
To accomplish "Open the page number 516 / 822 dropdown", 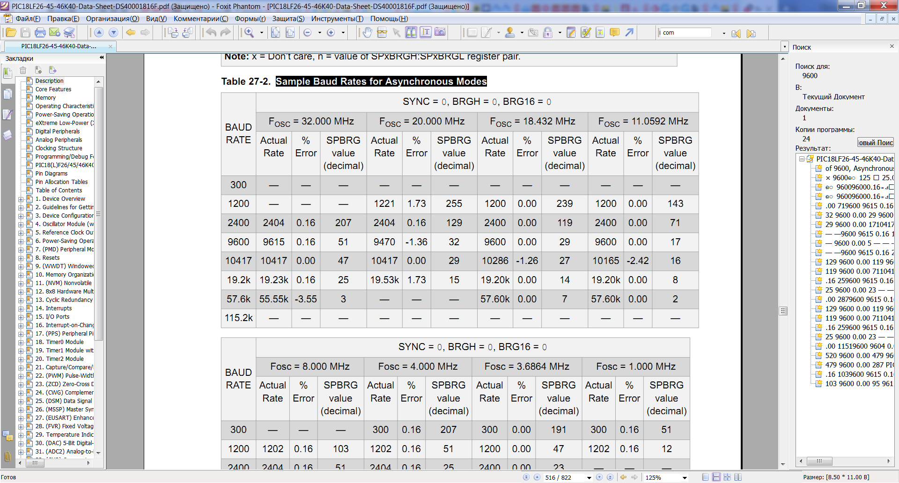I will pos(589,477).
